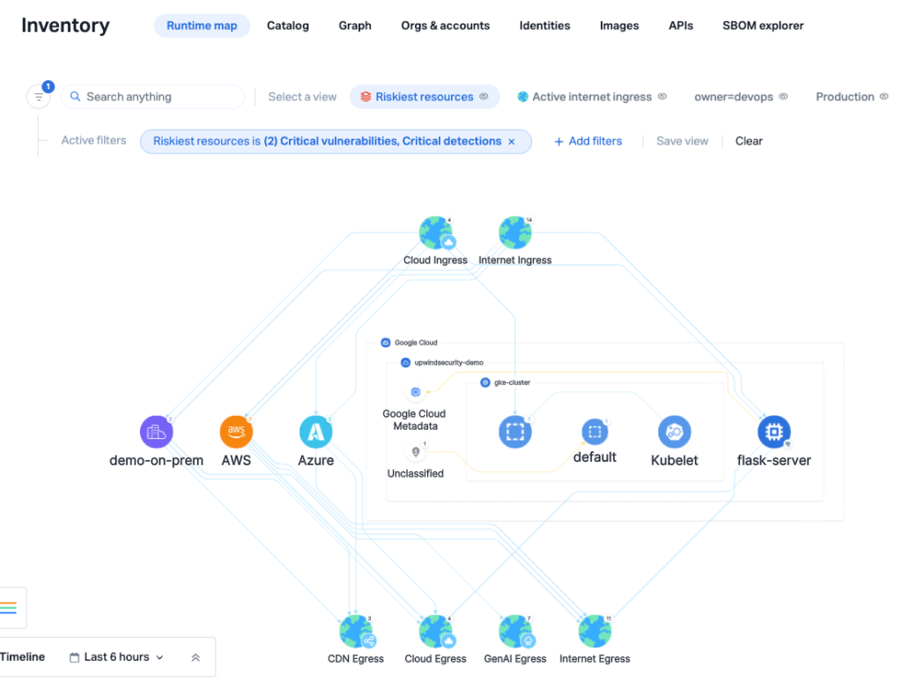Select the Active internet ingress view
The width and height of the screenshot is (902, 682).
click(591, 97)
